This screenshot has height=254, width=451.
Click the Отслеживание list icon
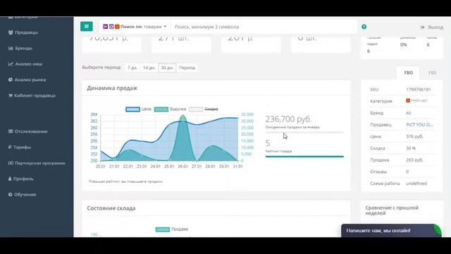click(x=11, y=131)
